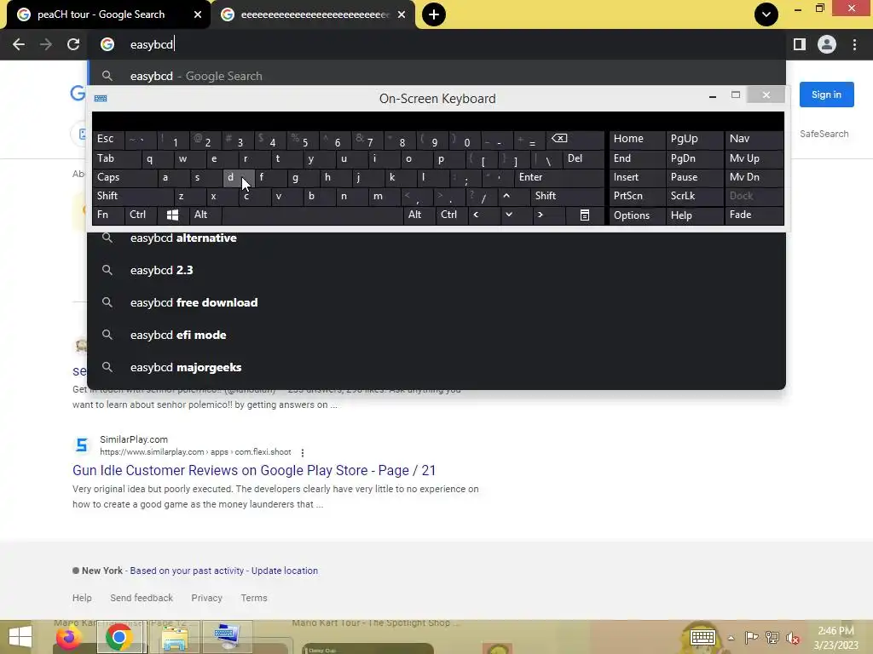Image resolution: width=873 pixels, height=654 pixels.
Task: Open Gun Idle Customer Reviews result link
Action: coord(254,470)
